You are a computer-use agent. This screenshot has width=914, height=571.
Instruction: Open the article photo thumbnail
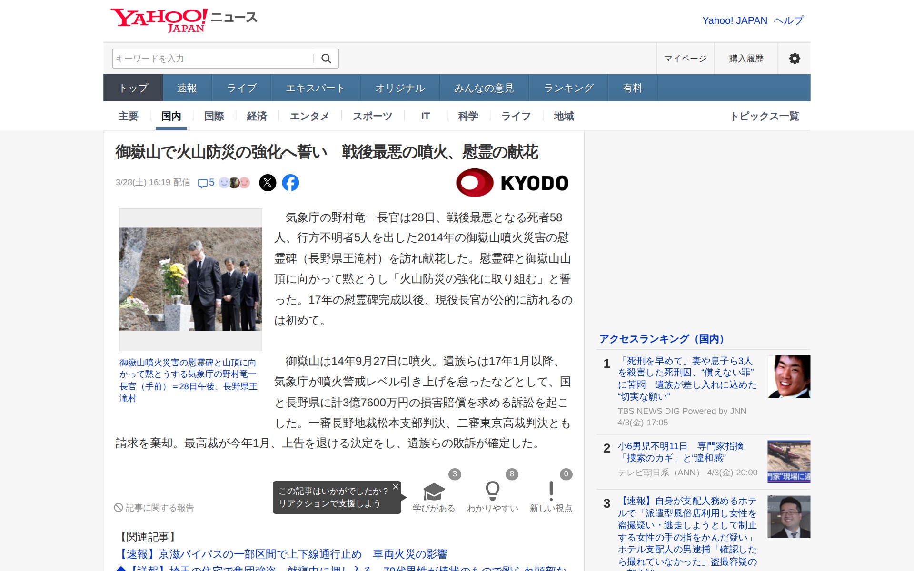point(190,279)
